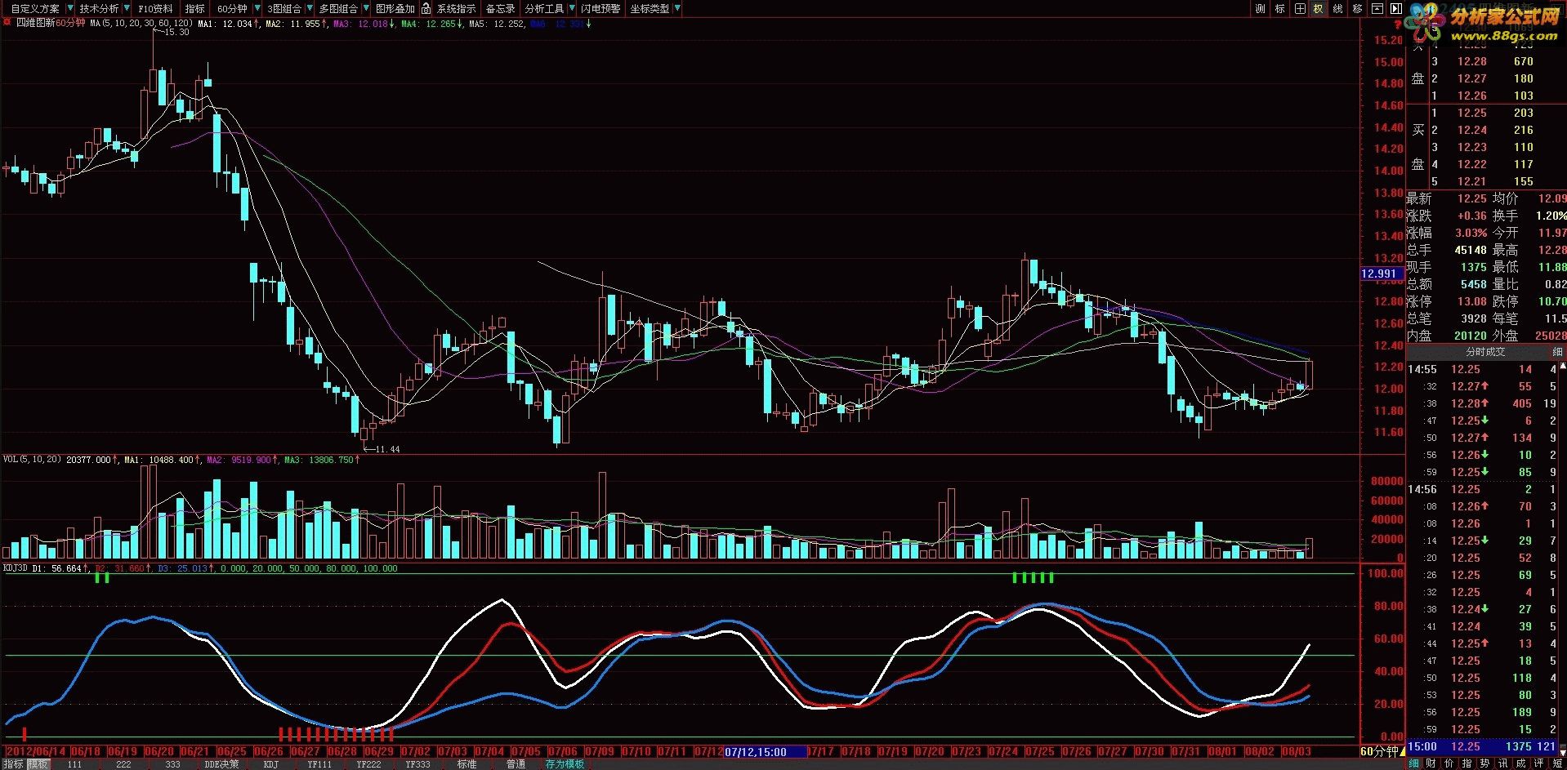
Task: Select the 价 tab at bottom right
Action: (1449, 763)
